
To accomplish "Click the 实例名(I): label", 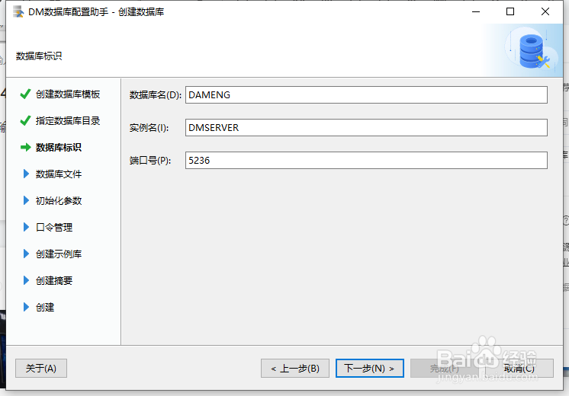I will pyautogui.click(x=149, y=128).
